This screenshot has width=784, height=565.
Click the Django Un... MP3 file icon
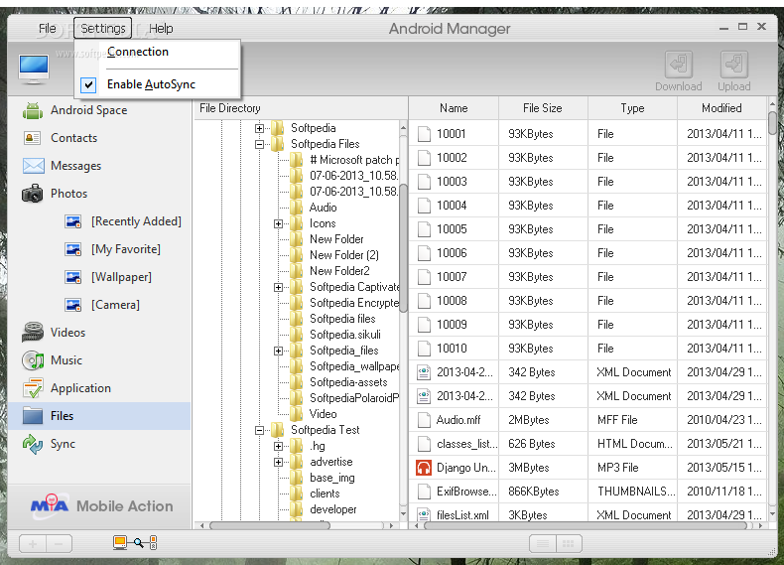click(424, 468)
